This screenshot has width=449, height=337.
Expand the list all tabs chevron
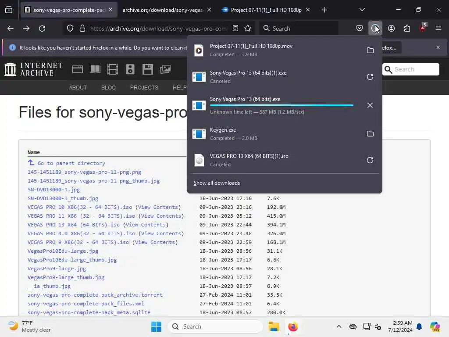point(362,10)
